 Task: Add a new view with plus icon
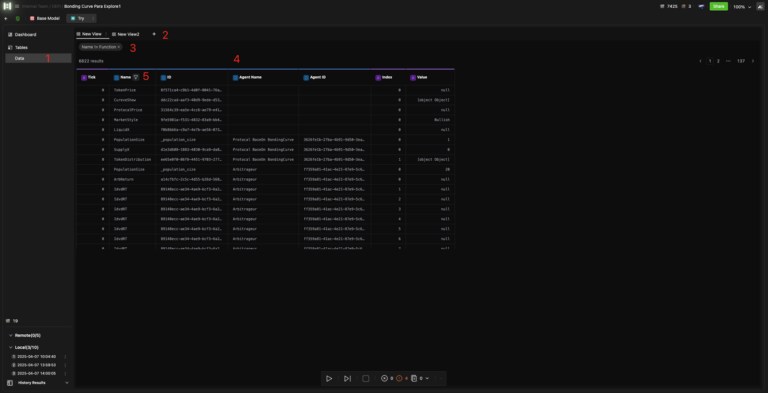click(x=154, y=34)
